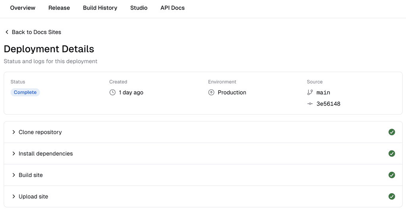
Task: Click the green checkmark for Upload site
Action: [x=392, y=196]
